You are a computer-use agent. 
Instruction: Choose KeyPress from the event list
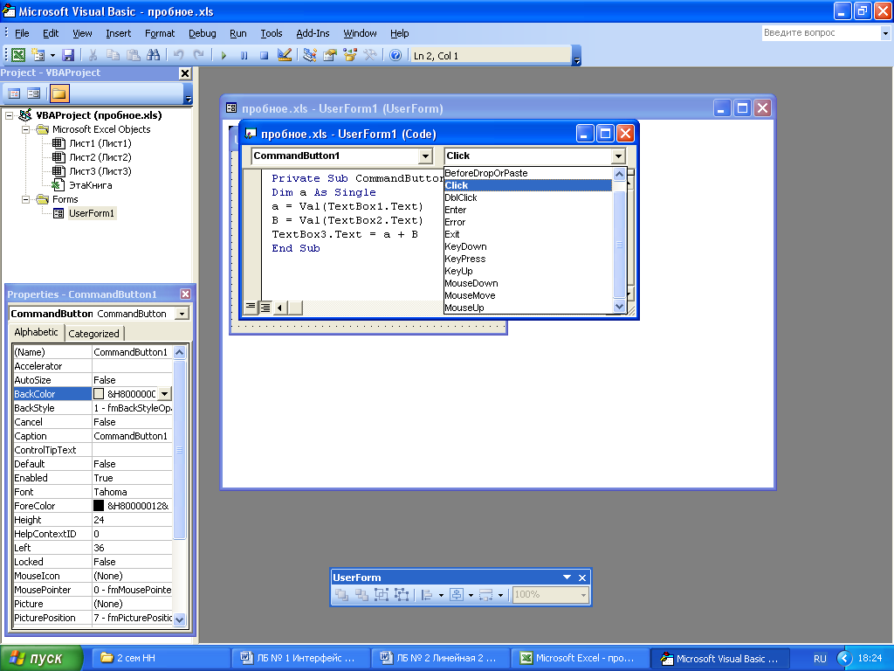(x=527, y=259)
